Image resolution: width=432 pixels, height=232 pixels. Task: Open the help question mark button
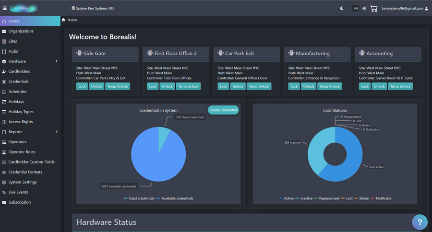point(420,222)
